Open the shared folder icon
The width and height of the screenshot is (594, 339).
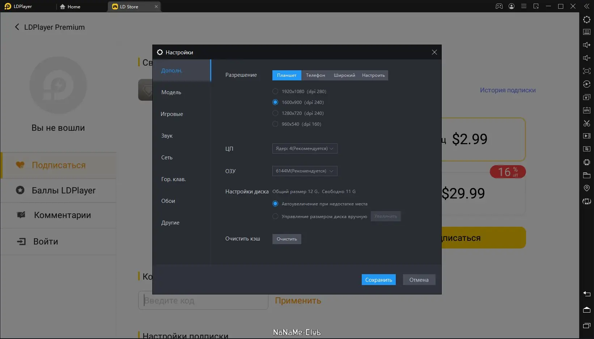[587, 175]
